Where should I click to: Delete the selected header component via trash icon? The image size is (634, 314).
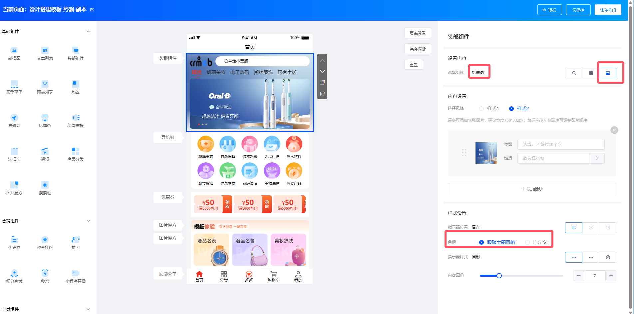(x=322, y=94)
